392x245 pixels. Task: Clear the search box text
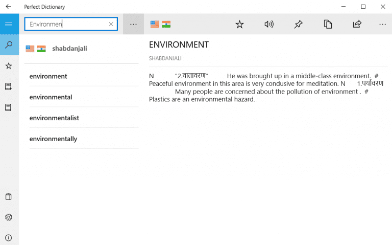[x=111, y=24]
